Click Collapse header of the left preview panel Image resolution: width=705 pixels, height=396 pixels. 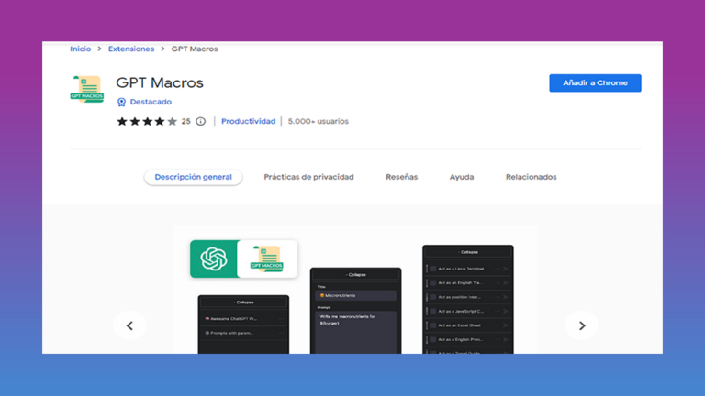point(243,302)
